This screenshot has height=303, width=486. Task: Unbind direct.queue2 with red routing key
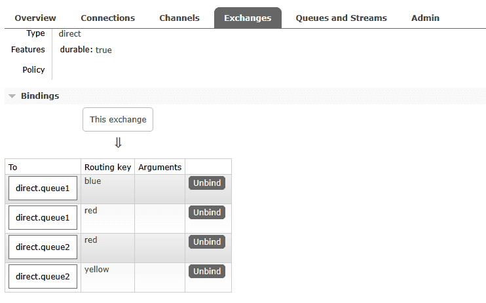click(x=207, y=242)
